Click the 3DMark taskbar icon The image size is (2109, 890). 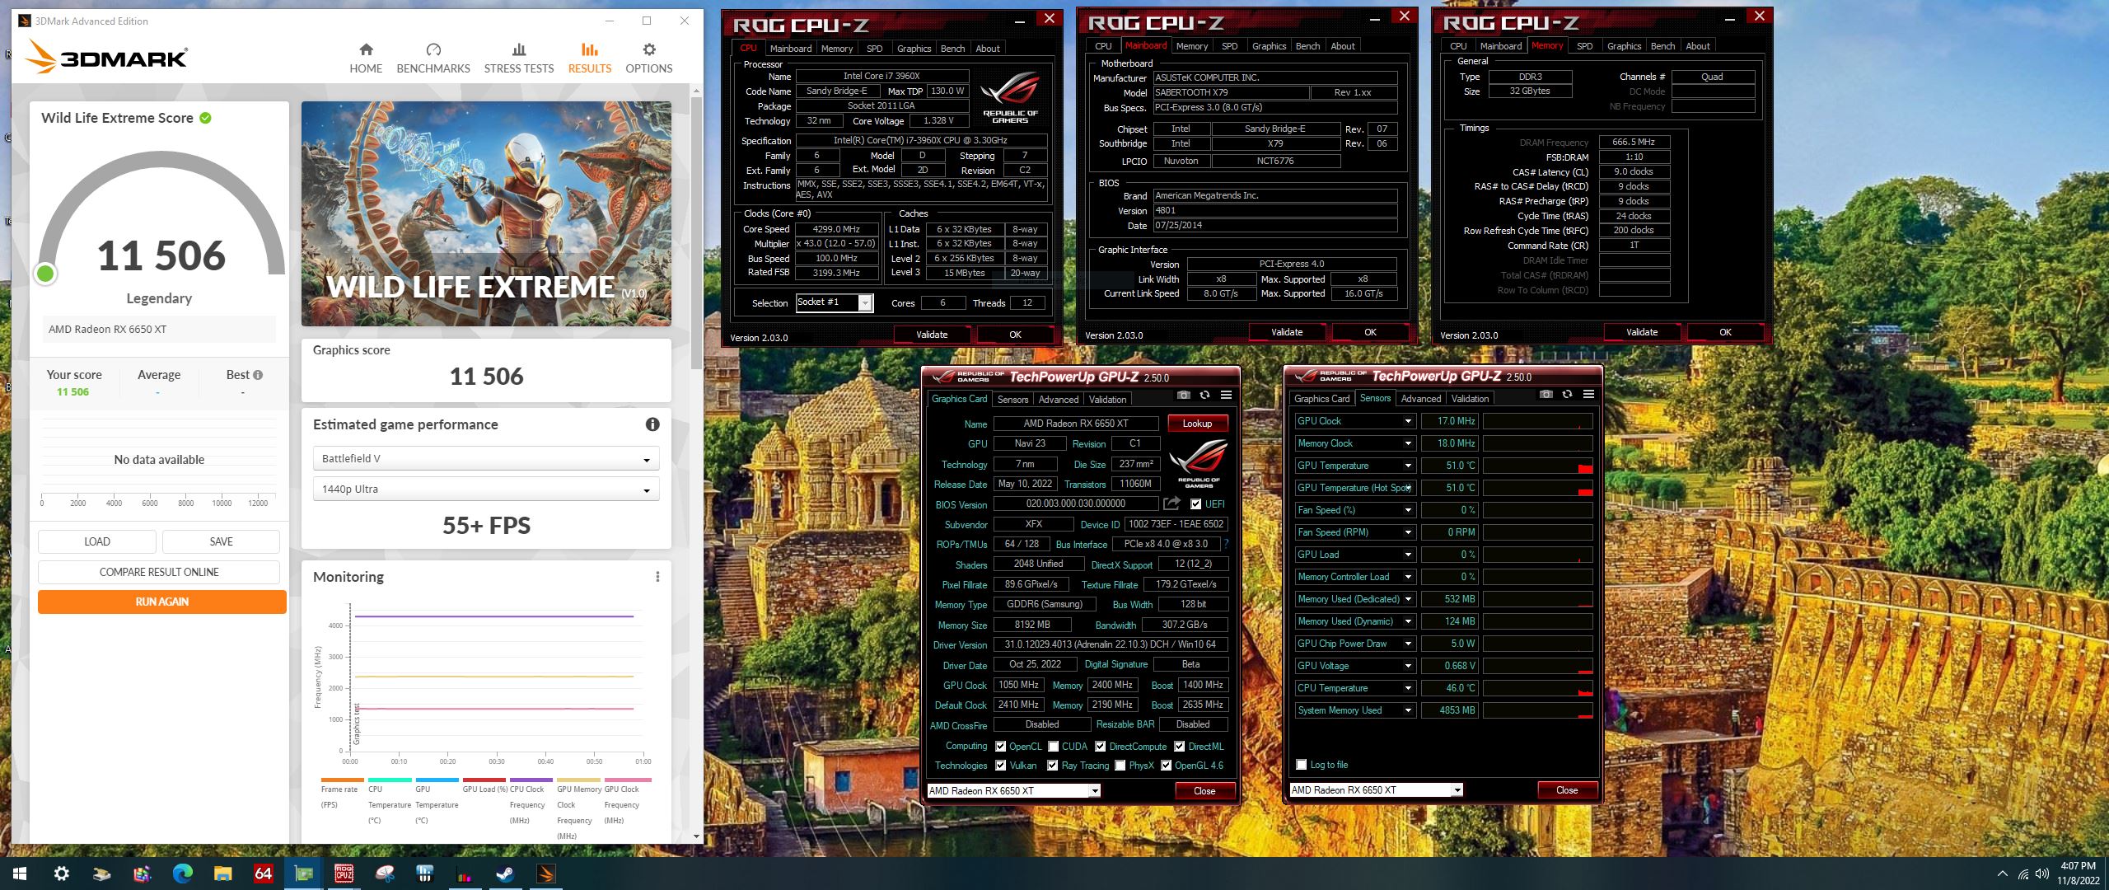(x=545, y=874)
